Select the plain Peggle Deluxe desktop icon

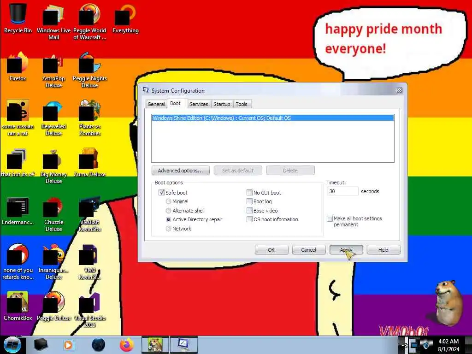click(x=53, y=306)
